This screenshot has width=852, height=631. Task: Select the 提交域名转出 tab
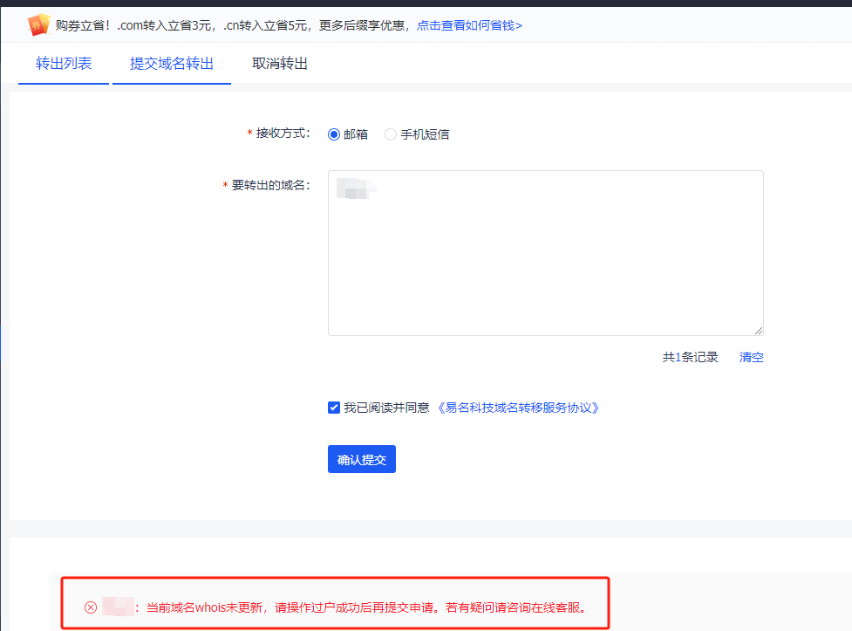(172, 64)
